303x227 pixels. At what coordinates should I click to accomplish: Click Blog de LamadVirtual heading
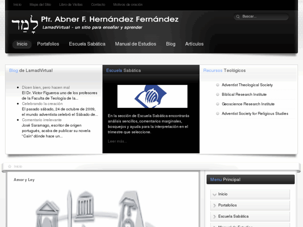pos(31,70)
